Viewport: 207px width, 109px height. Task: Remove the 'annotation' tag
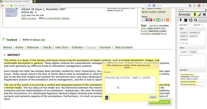(199, 32)
